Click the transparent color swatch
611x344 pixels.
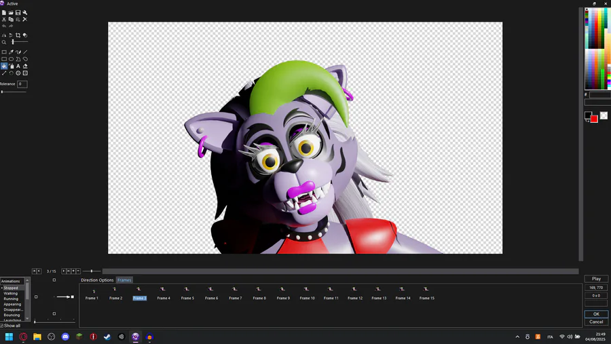(x=604, y=116)
